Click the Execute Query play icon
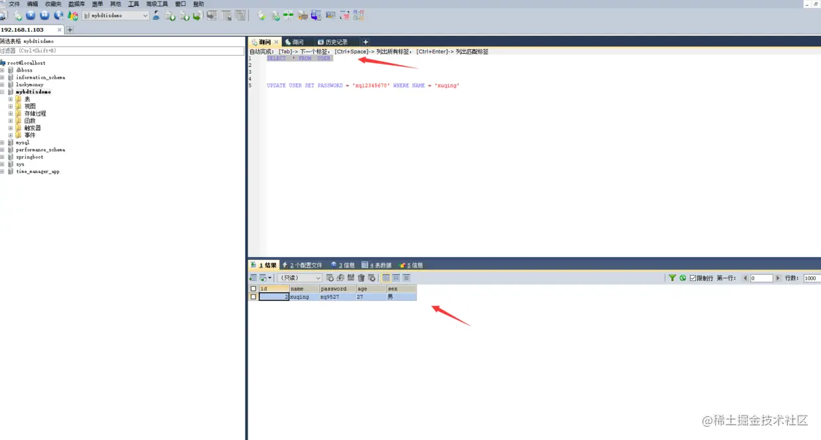 click(30, 15)
